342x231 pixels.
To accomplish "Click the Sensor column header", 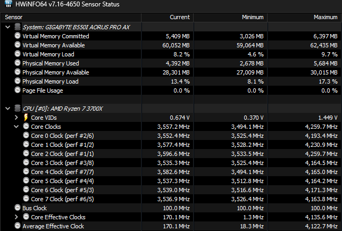I will (x=71, y=17).
